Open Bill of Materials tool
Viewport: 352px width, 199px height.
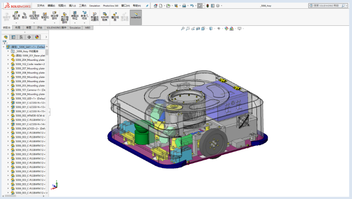[x=105, y=17]
